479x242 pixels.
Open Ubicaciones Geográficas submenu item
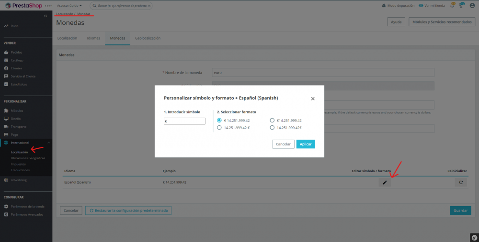click(x=28, y=158)
